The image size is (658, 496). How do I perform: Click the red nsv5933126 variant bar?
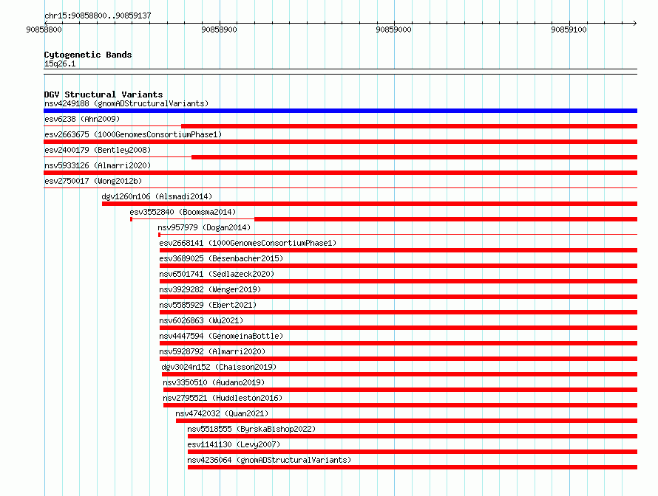pyautogui.click(x=340, y=173)
